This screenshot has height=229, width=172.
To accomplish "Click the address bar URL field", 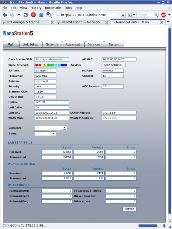I will 88,15.
